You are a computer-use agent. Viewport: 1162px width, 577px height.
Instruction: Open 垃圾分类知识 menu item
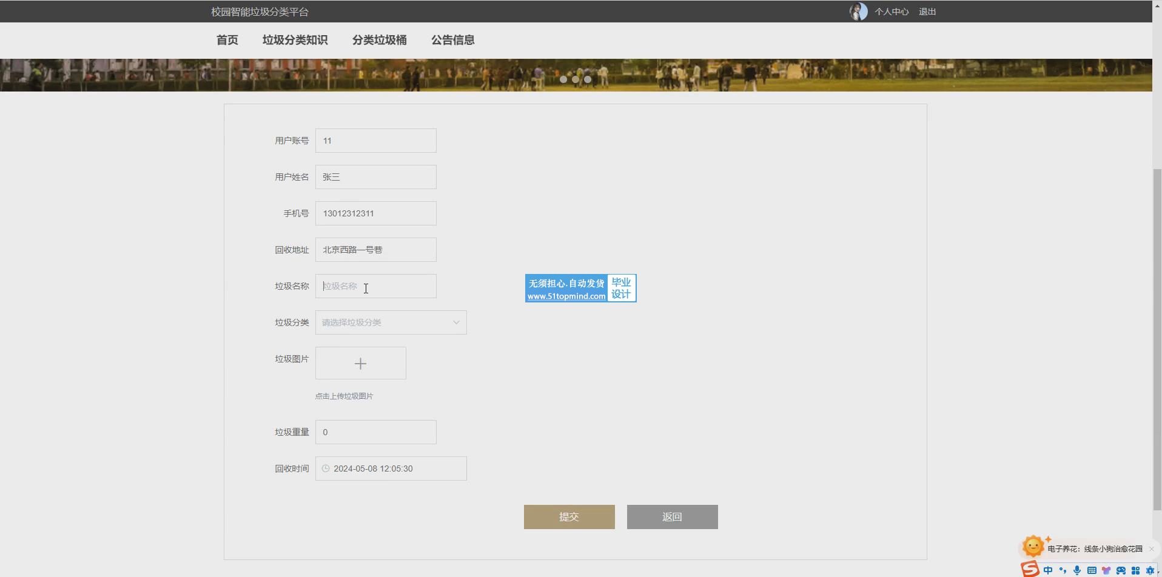pyautogui.click(x=295, y=40)
